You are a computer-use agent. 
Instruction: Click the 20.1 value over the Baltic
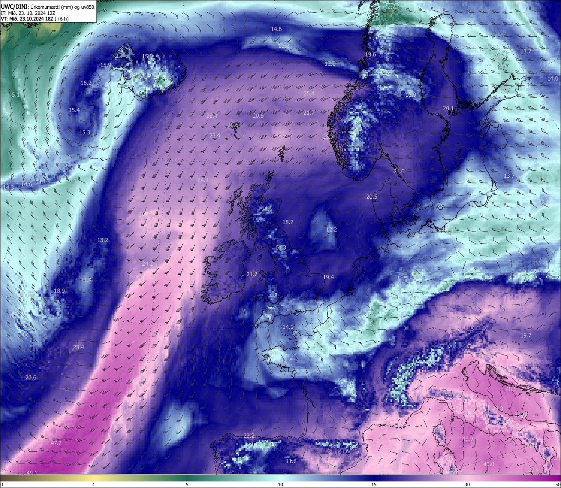tap(449, 108)
